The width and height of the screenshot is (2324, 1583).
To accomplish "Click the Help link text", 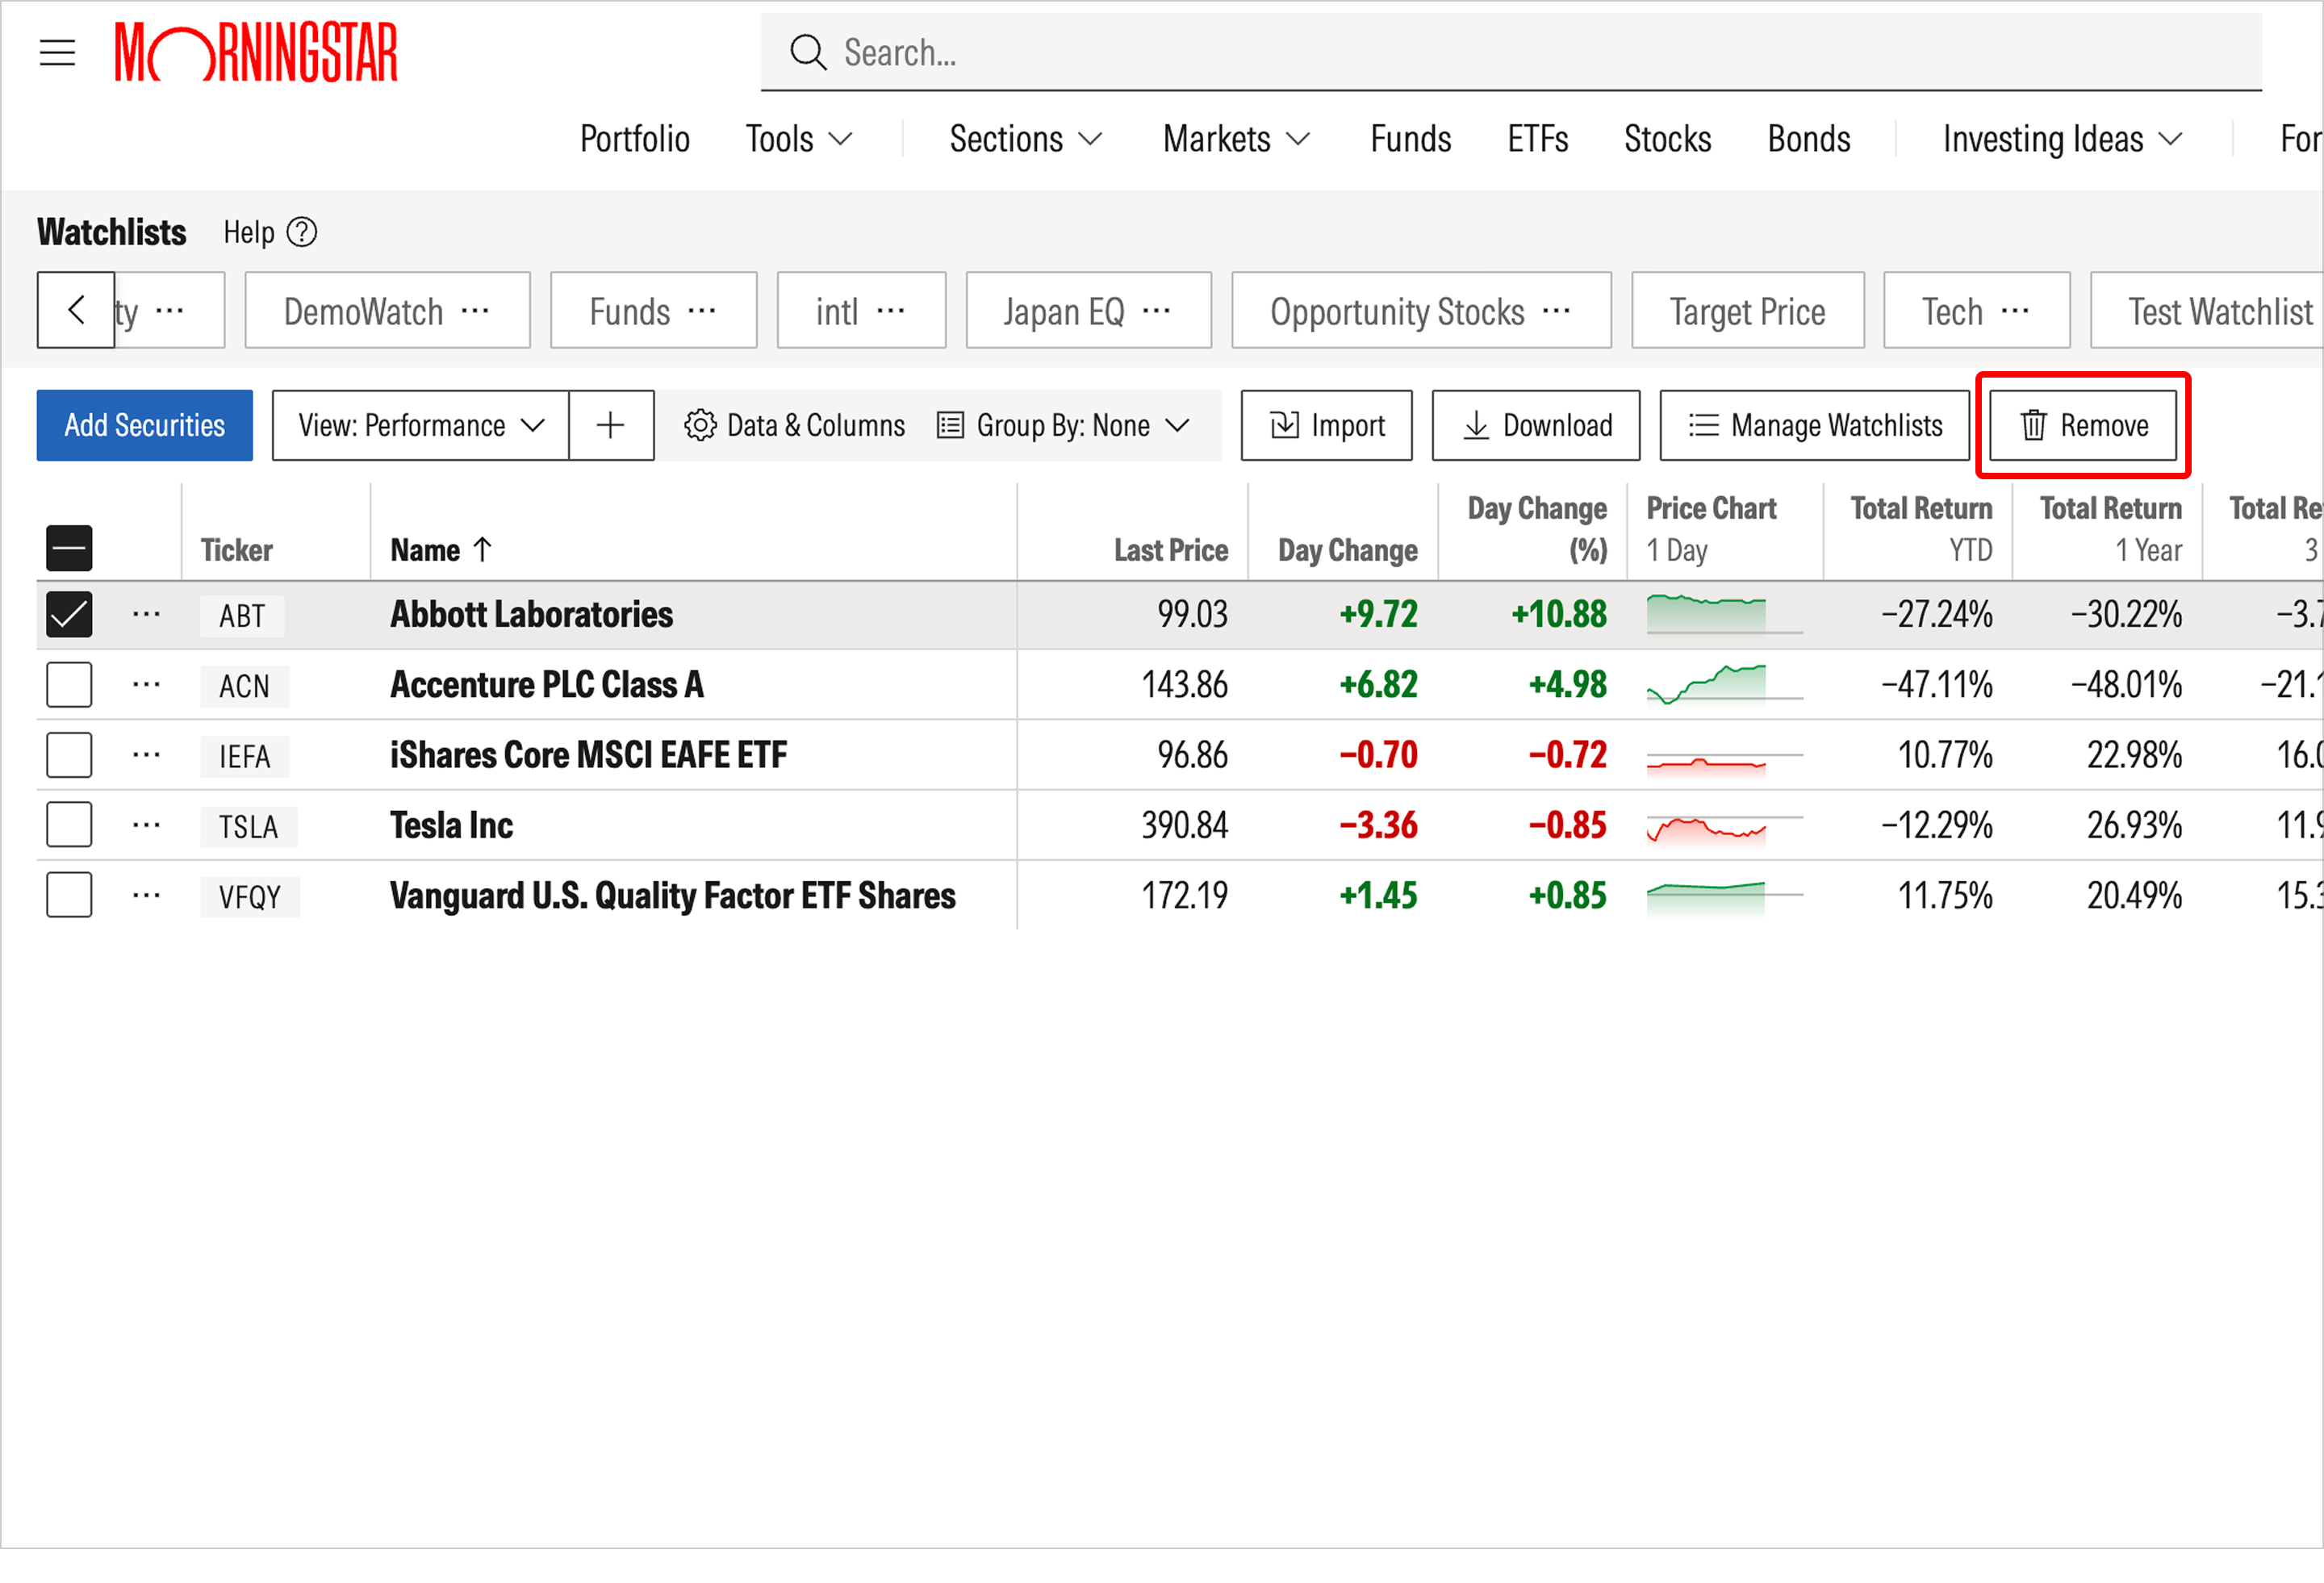I will point(248,232).
